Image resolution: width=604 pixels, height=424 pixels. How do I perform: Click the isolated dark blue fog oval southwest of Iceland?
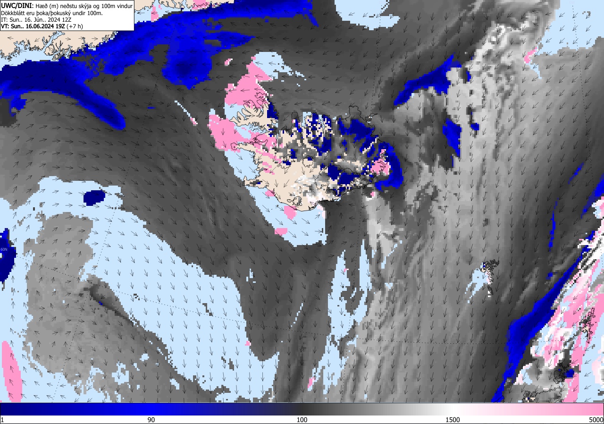click(94, 197)
